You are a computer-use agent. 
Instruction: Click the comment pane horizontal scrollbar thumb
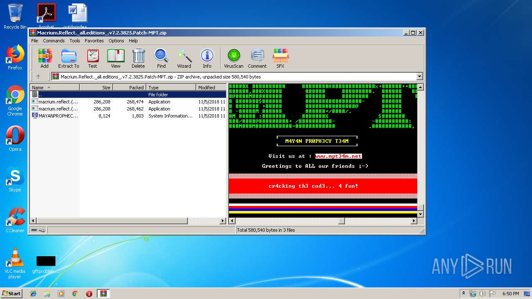(x=342, y=221)
